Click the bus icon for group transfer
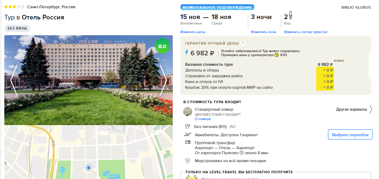The width and height of the screenshot is (379, 179). click(x=188, y=142)
